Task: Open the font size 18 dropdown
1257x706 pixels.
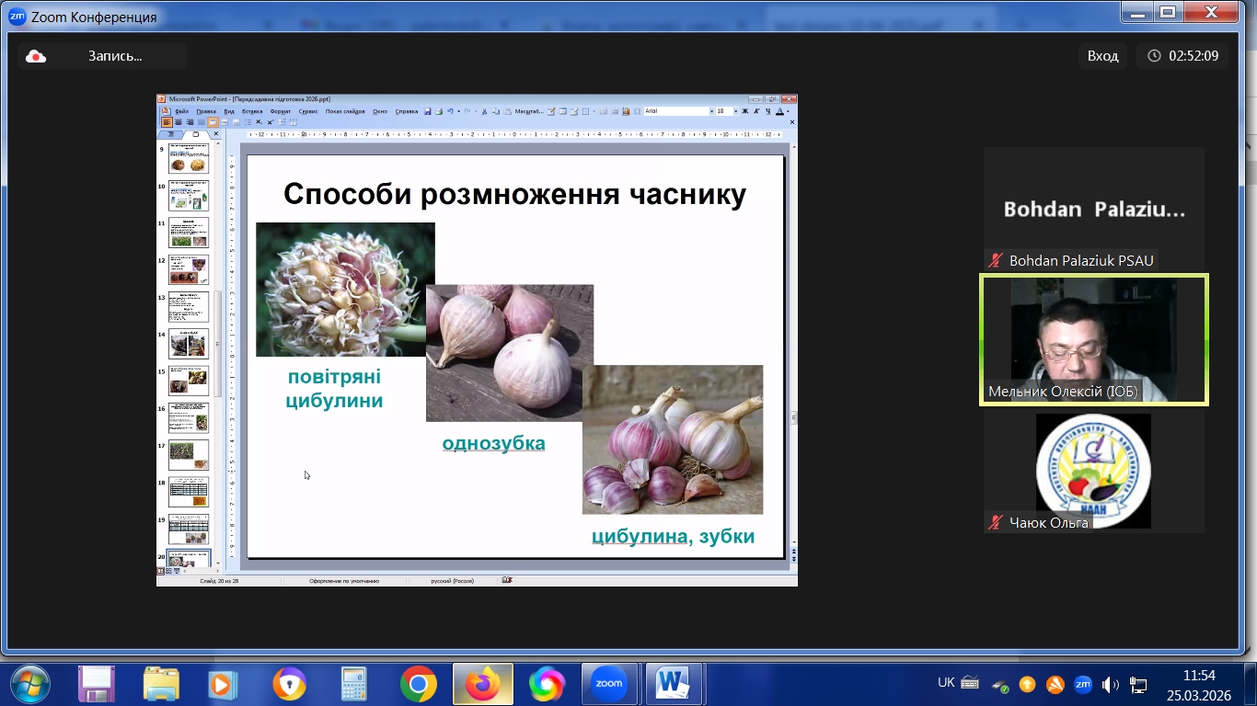Action: pyautogui.click(x=733, y=111)
